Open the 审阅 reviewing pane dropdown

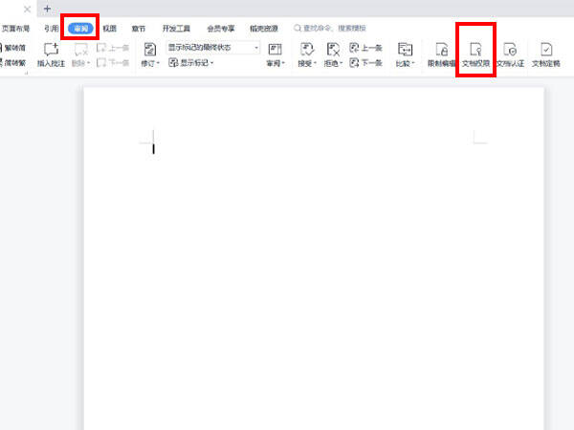tap(276, 54)
